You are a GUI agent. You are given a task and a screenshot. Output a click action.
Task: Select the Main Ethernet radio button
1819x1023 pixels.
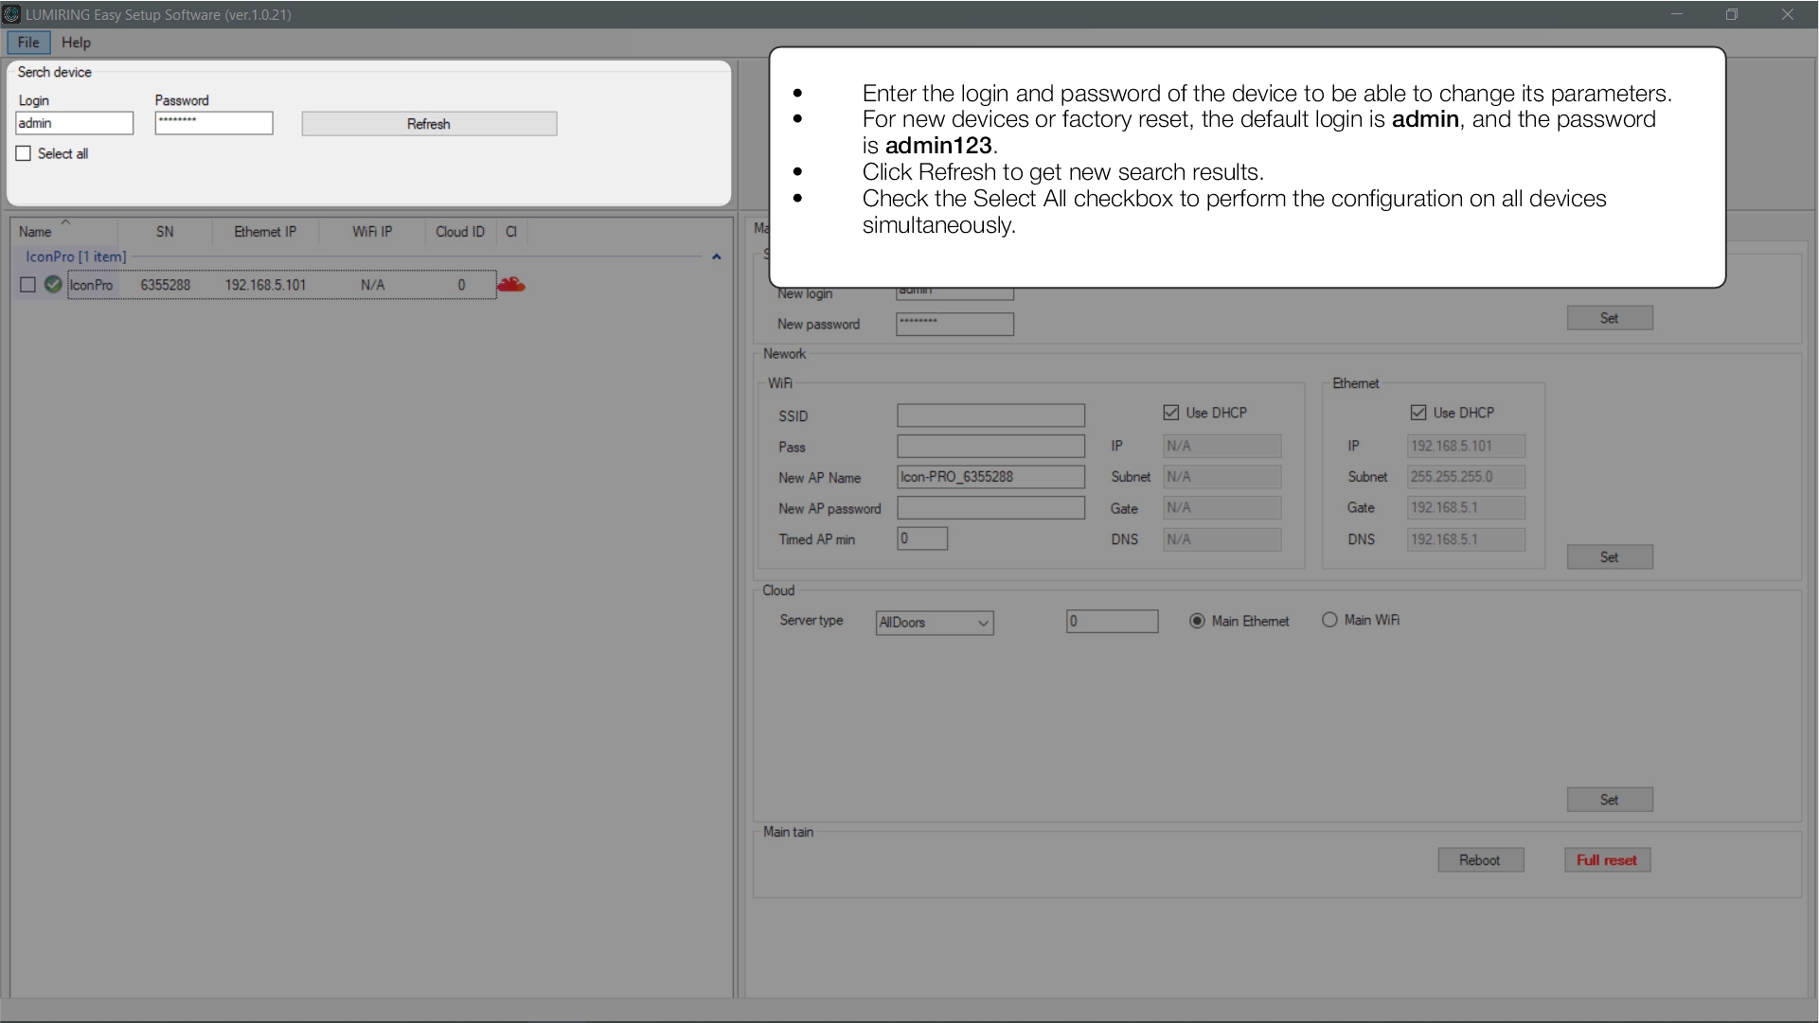1197,621
